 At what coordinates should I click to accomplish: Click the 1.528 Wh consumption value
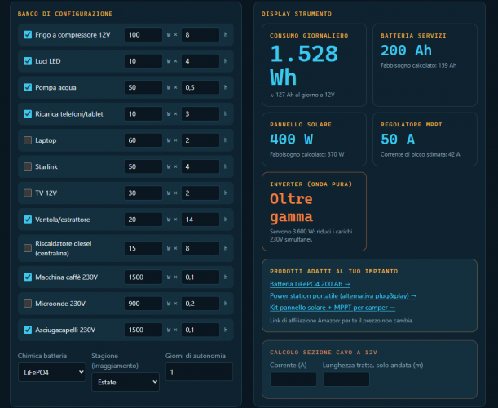click(x=304, y=65)
